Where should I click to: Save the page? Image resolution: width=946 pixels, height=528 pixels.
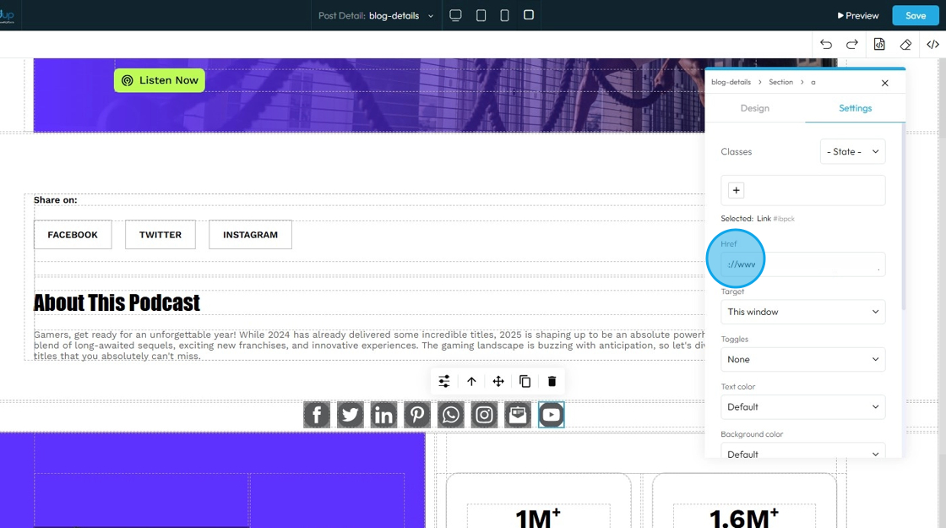tap(916, 16)
